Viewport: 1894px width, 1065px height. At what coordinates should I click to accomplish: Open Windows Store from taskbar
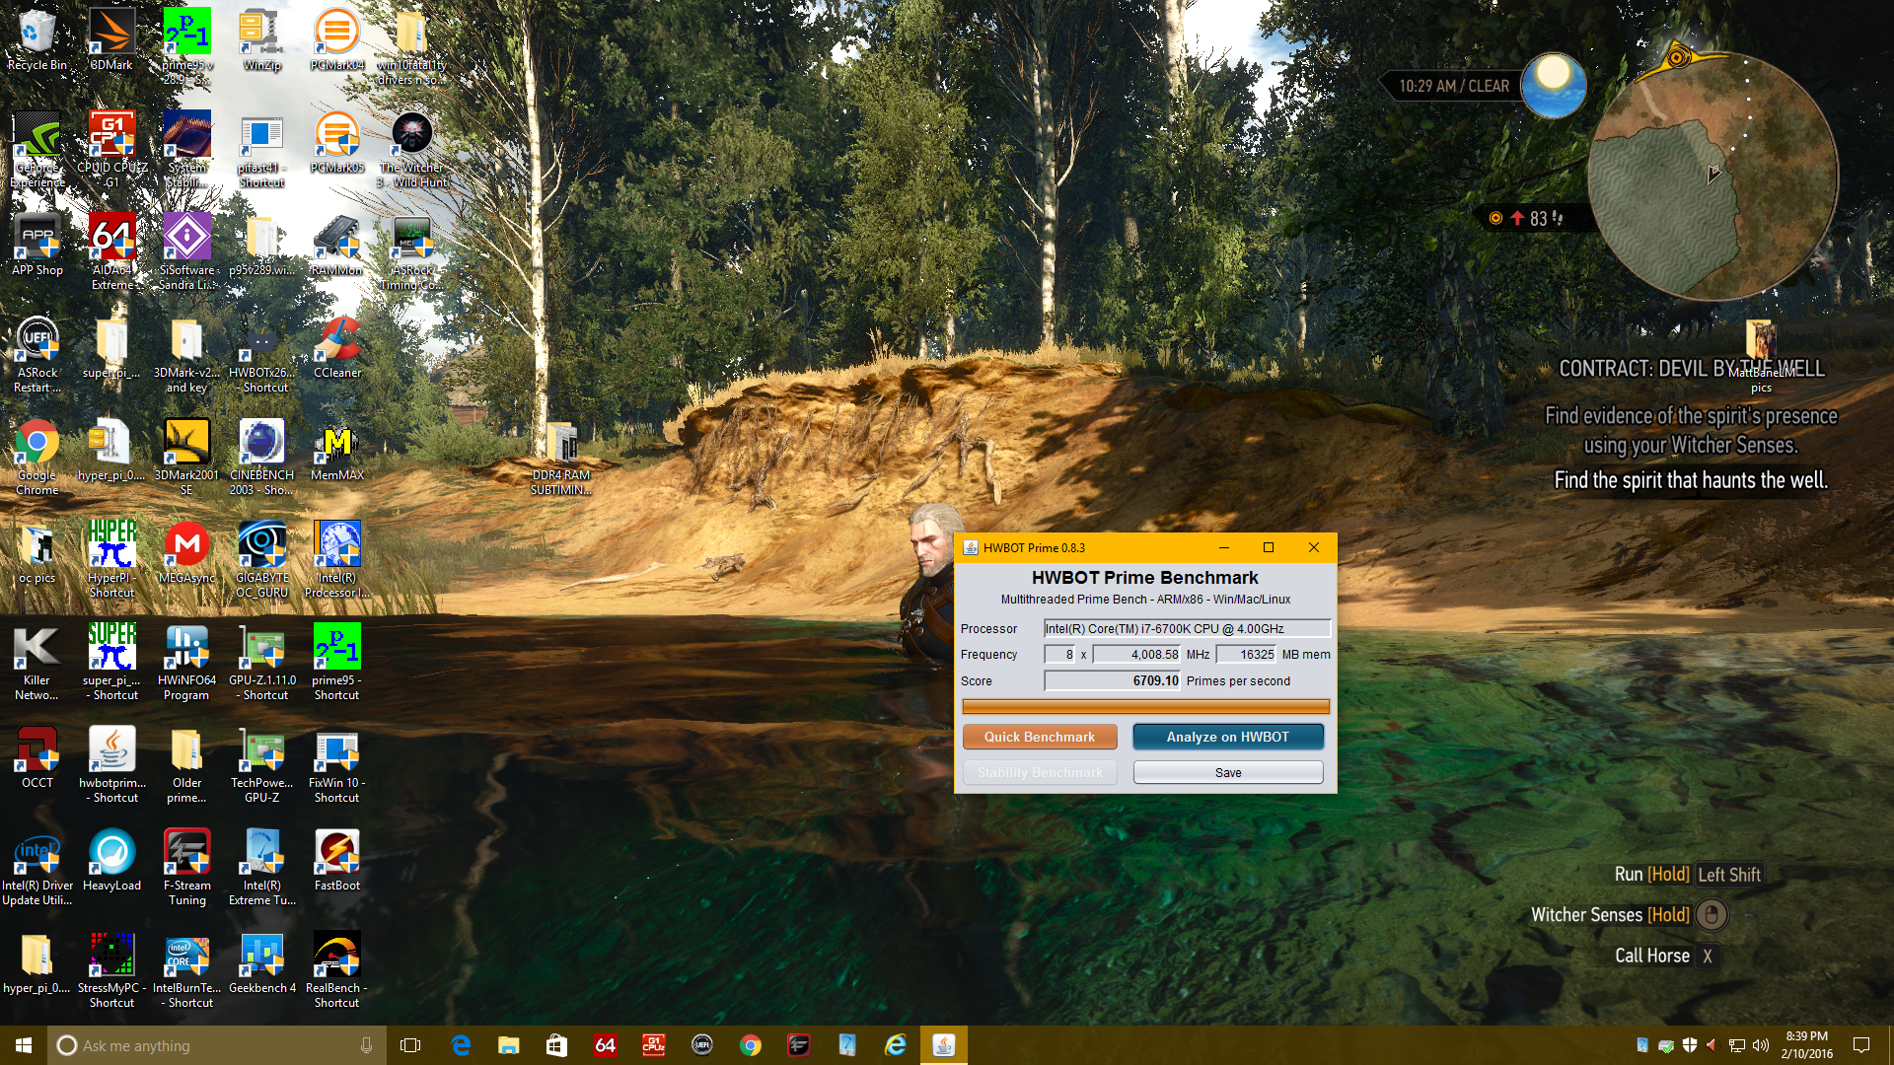(556, 1045)
